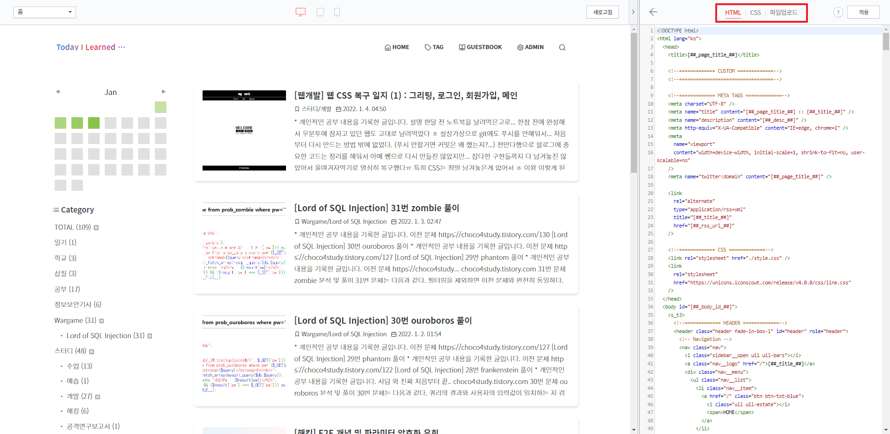Switch to the CSS tab
The image size is (890, 434).
[x=756, y=13]
